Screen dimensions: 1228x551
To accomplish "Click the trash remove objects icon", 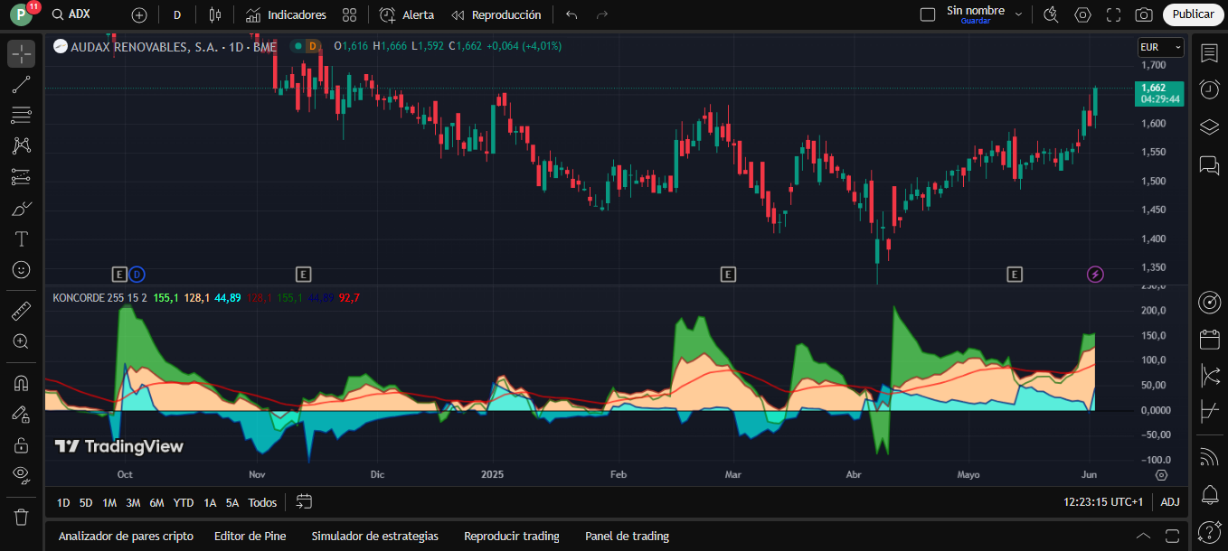I will tap(22, 517).
